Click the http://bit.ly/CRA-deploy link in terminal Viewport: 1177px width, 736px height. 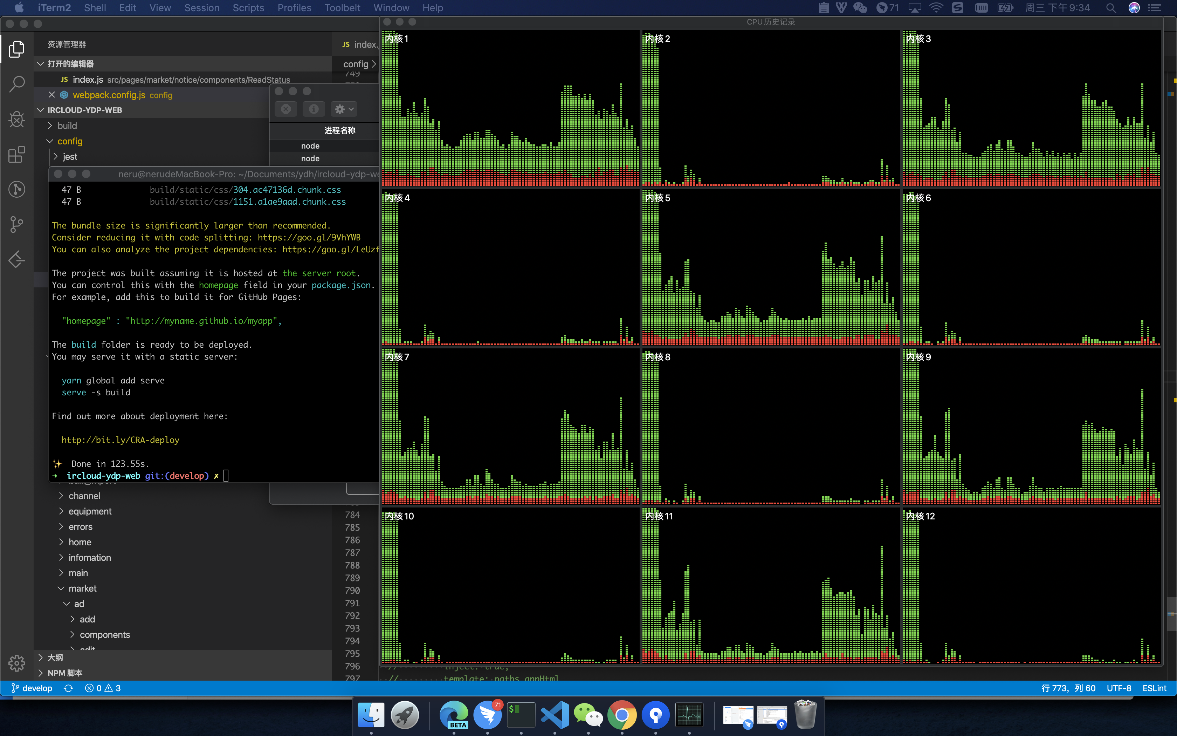click(x=120, y=439)
